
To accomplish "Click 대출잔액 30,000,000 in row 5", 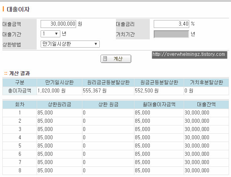I will tap(197, 146).
